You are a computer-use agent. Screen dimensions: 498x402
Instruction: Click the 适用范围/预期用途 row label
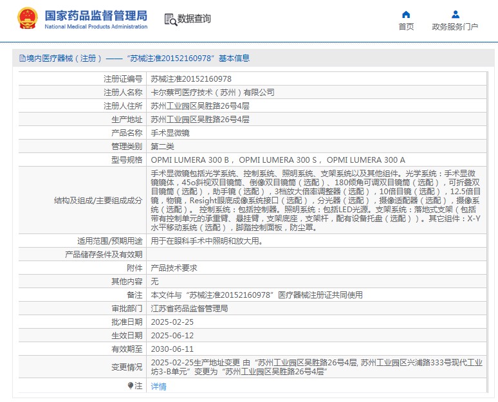pyautogui.click(x=110, y=241)
